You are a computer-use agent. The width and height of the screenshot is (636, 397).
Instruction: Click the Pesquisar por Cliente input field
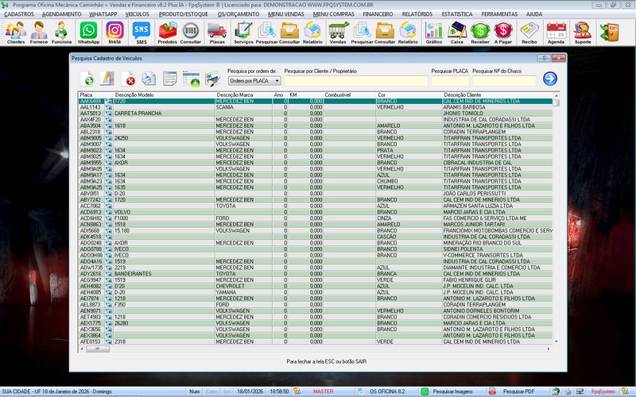pos(355,80)
